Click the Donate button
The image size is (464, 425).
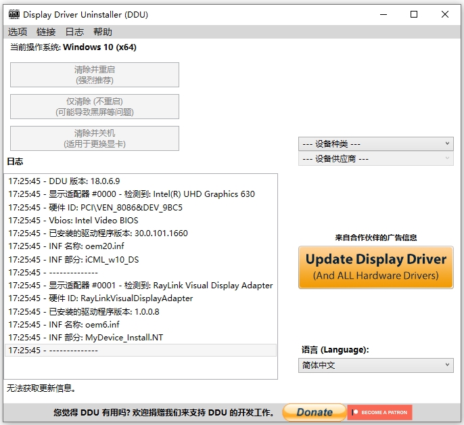315,412
